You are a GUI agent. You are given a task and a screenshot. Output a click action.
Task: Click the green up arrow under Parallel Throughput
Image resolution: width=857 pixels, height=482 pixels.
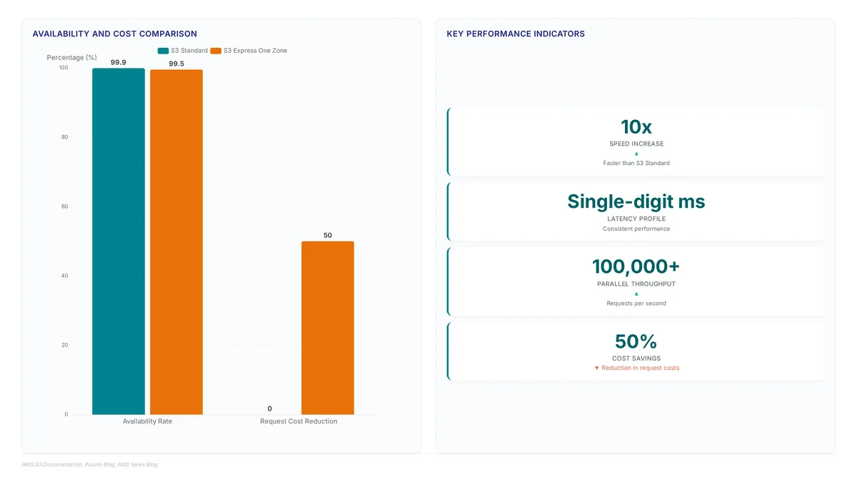(x=636, y=293)
